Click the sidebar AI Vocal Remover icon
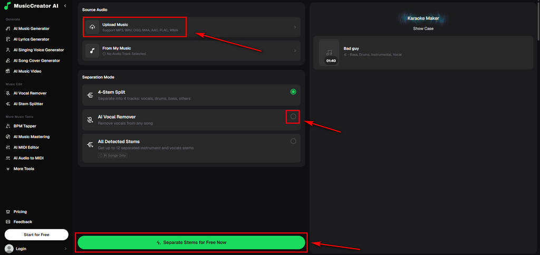 pos(8,93)
